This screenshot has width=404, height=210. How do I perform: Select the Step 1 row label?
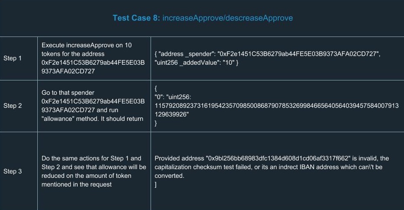pyautogui.click(x=13, y=58)
